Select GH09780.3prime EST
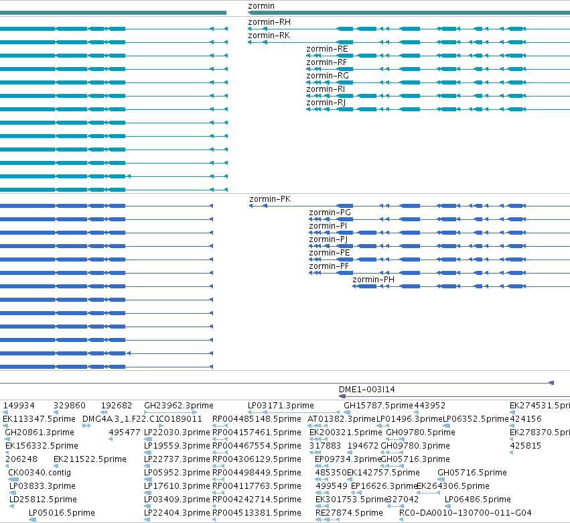The width and height of the screenshot is (570, 523). point(415,446)
